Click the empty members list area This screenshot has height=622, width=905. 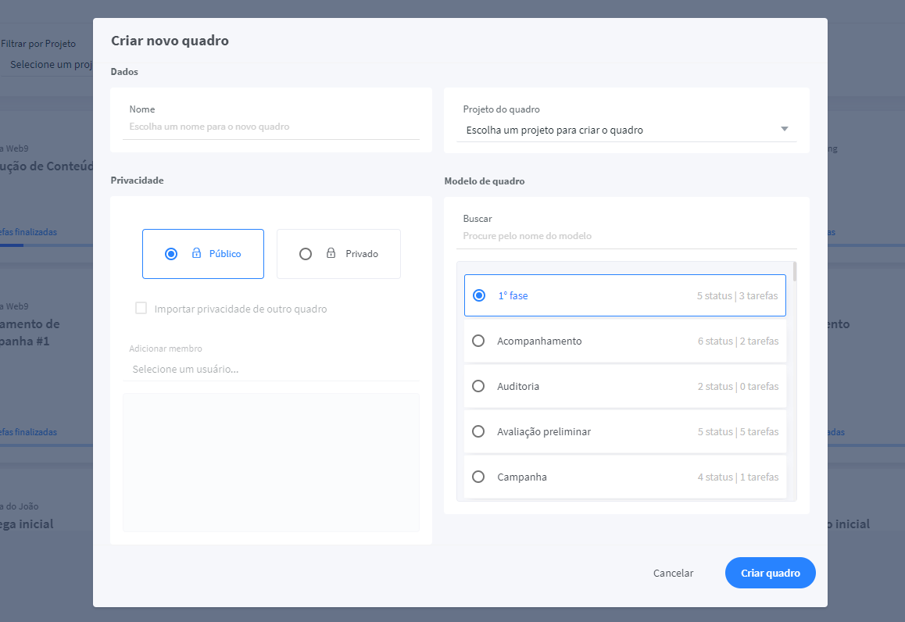[270, 463]
